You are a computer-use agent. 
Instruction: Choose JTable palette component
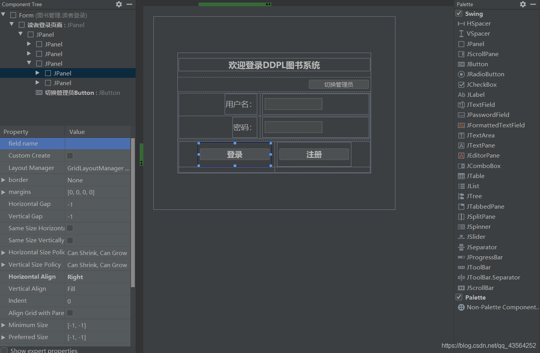(x=471, y=176)
